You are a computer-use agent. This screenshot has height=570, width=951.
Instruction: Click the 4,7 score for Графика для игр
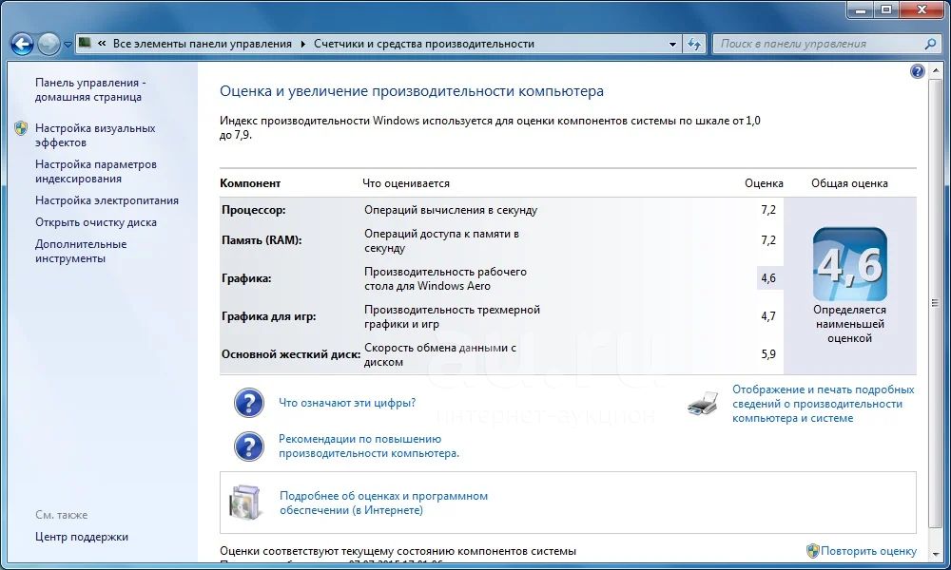coord(768,316)
